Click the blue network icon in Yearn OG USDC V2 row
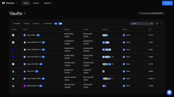The height and width of the screenshot is (97, 174). (13, 57)
